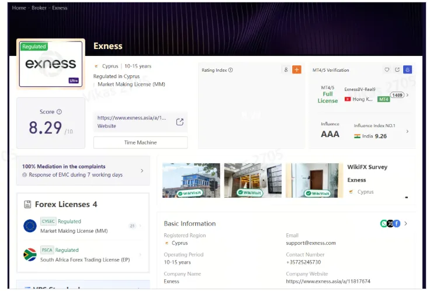The height and width of the screenshot is (291, 430).
Task: Open the blue building WikiVisit photo
Action: pyautogui.click(x=191, y=180)
